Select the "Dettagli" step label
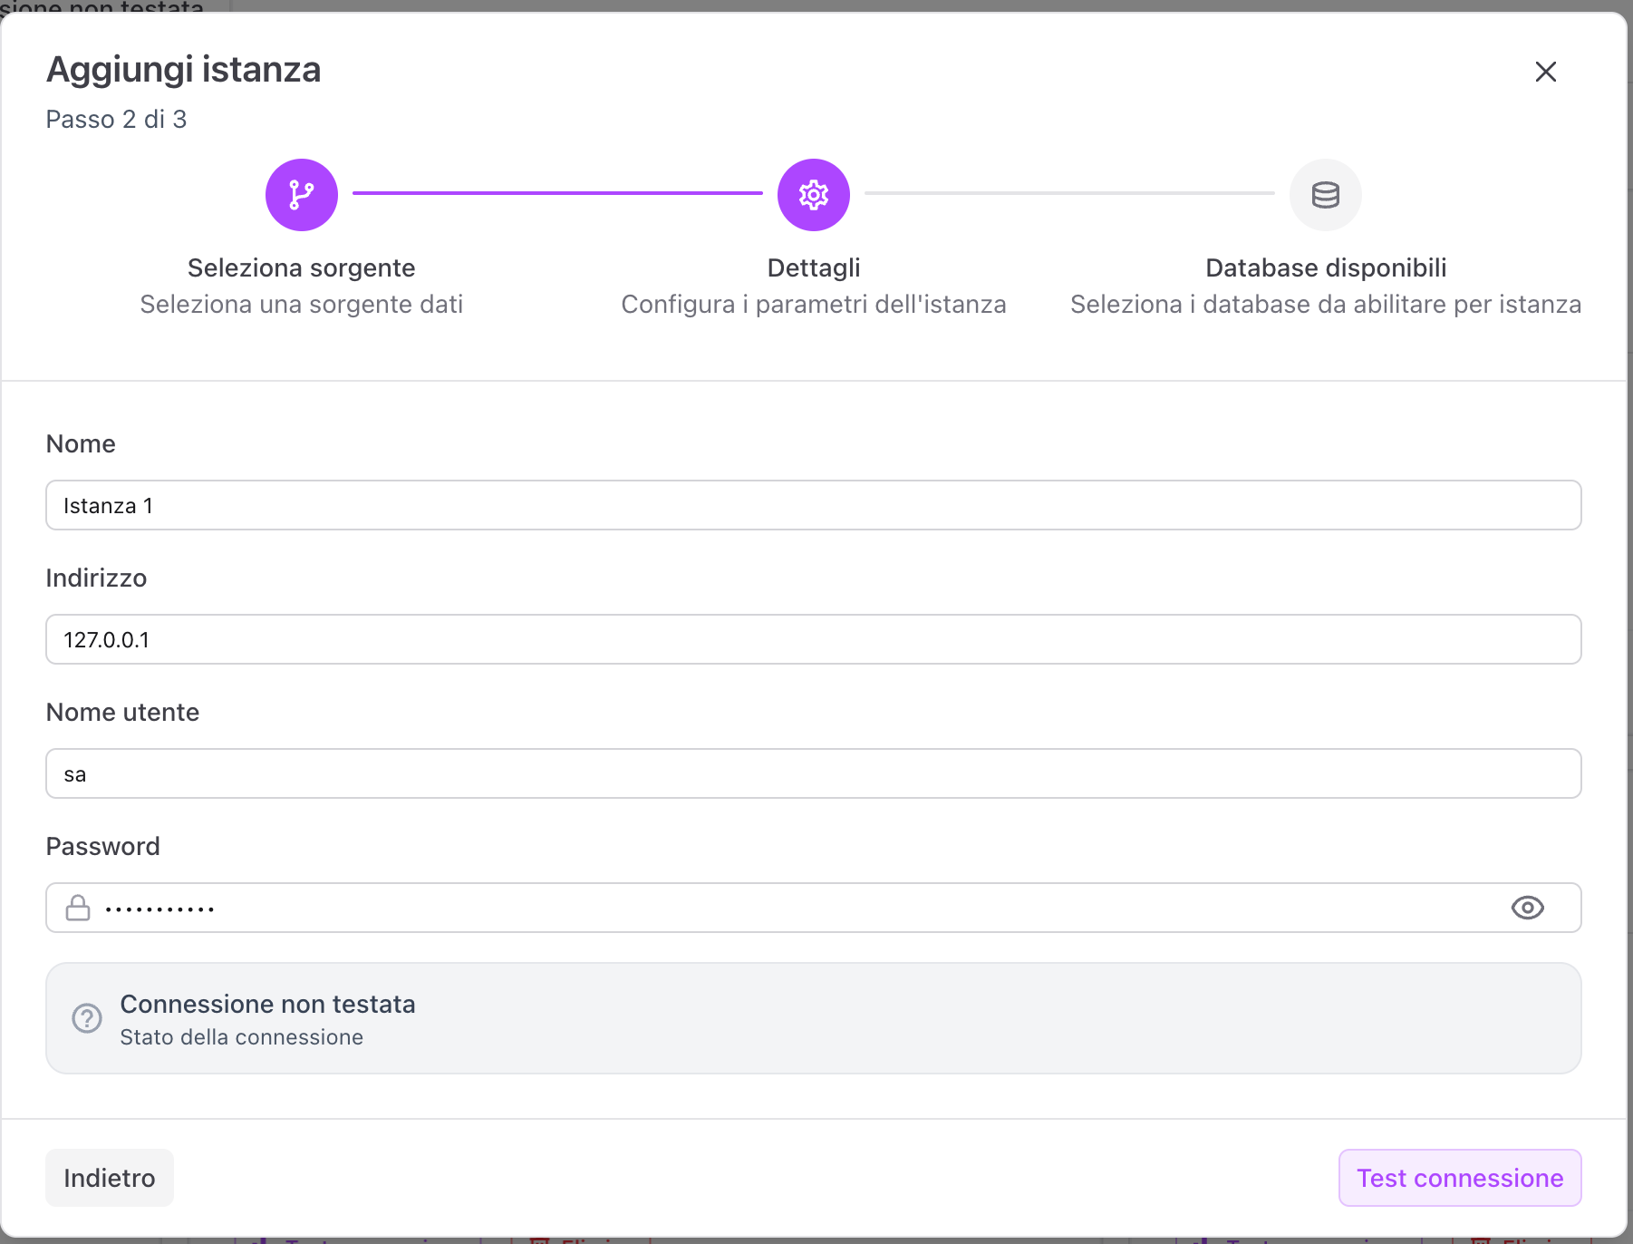Image resolution: width=1633 pixels, height=1244 pixels. [x=813, y=267]
